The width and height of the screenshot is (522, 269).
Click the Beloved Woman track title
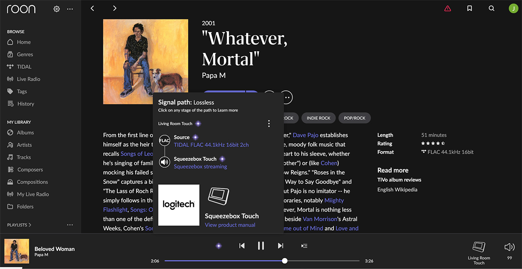coord(55,249)
